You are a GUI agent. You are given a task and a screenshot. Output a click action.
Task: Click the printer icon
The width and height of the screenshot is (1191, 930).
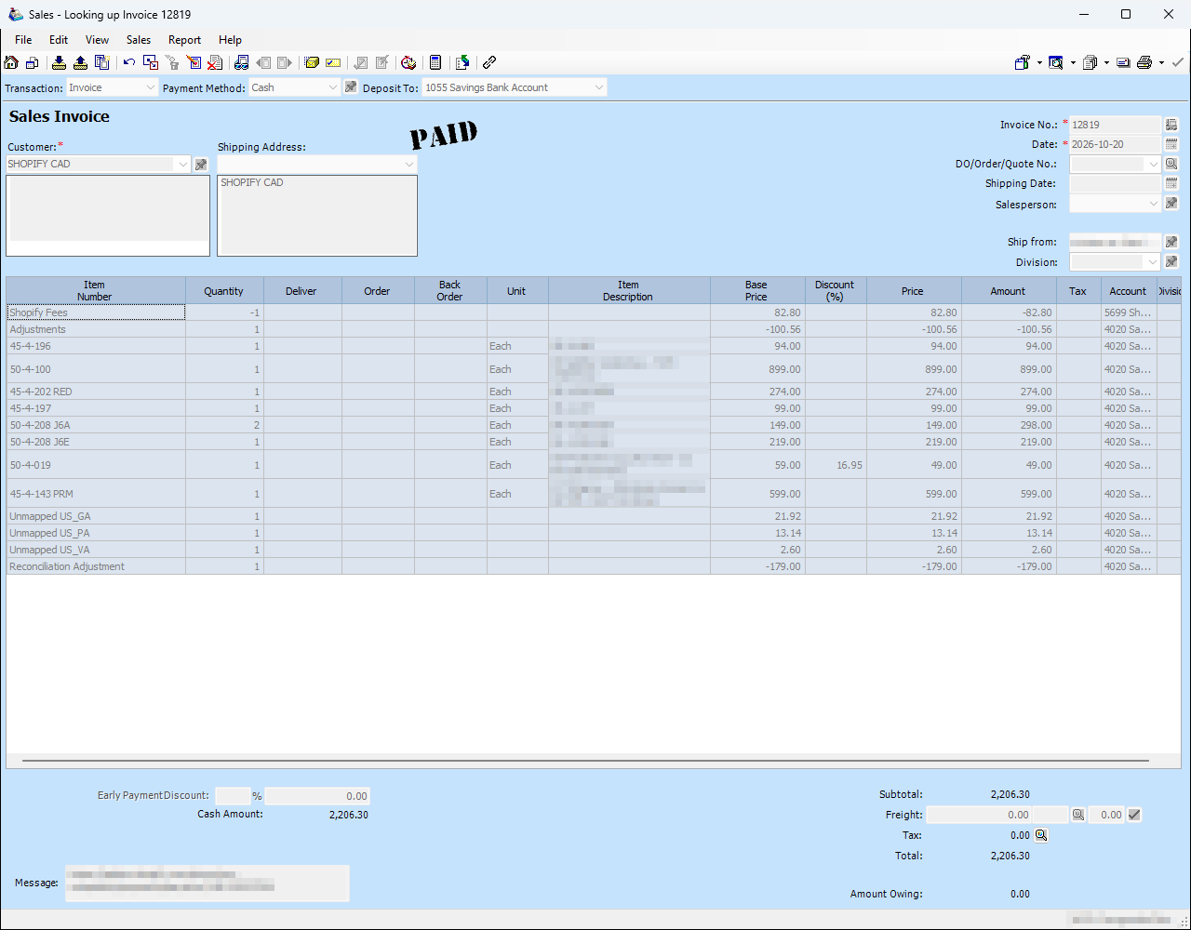[1144, 62]
